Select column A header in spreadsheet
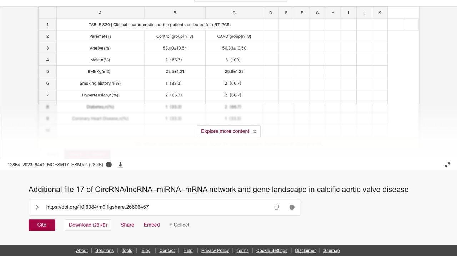The width and height of the screenshot is (457, 257). (100, 13)
